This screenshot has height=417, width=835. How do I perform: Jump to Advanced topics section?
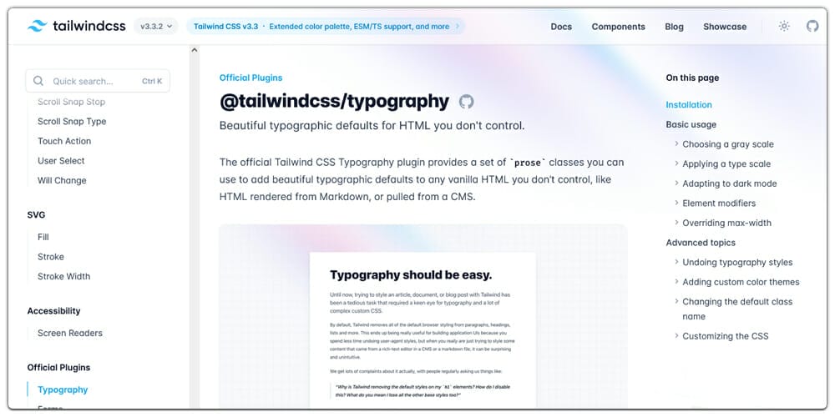701,243
